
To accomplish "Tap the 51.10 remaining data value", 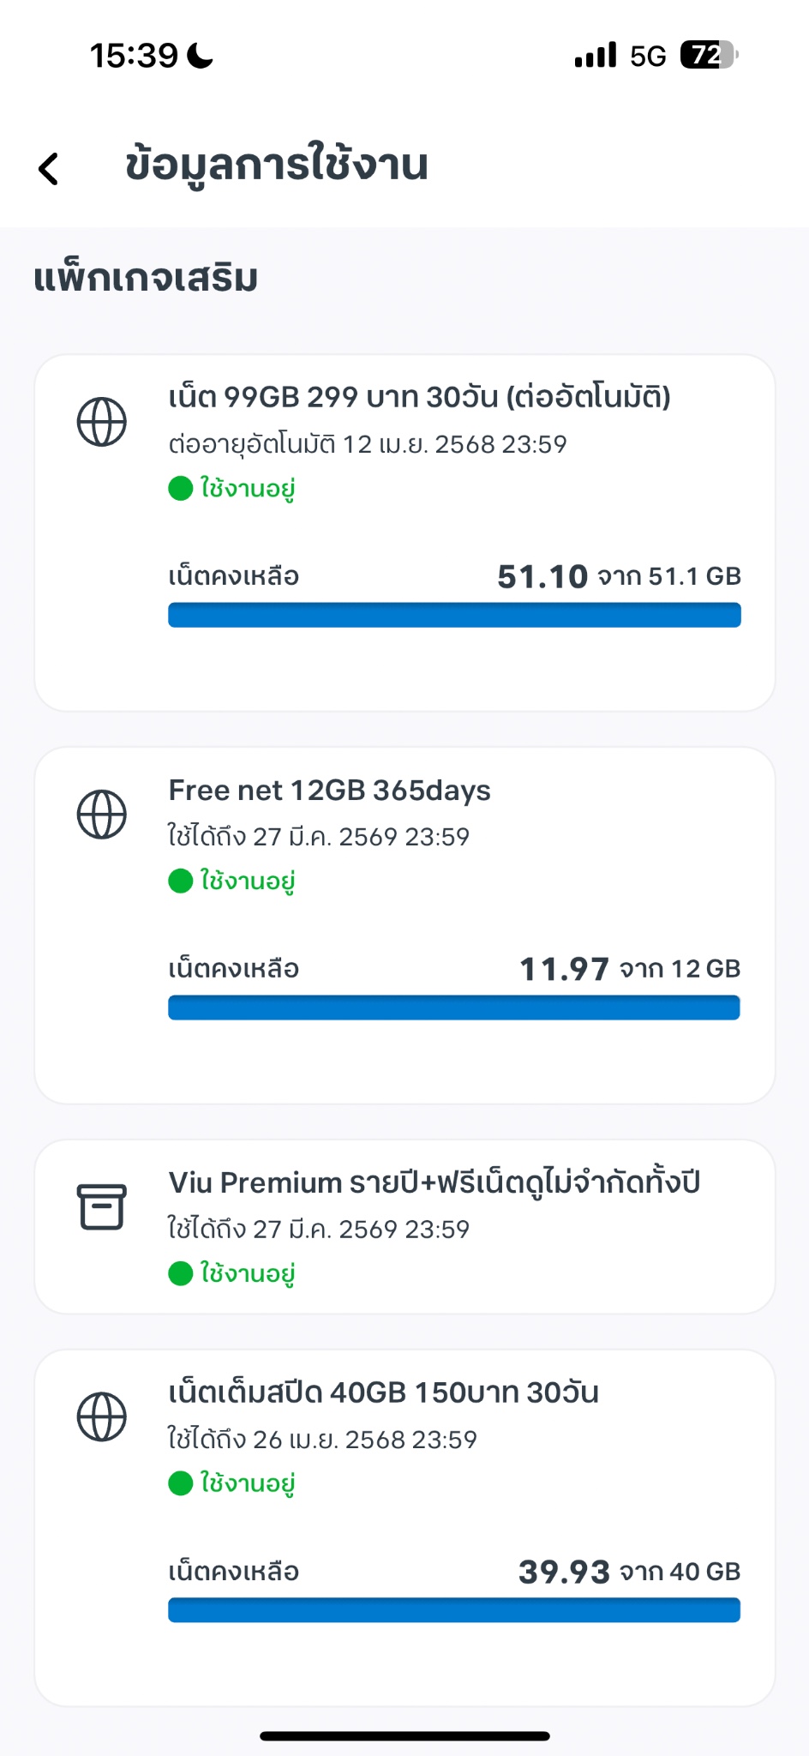I will tap(542, 576).
